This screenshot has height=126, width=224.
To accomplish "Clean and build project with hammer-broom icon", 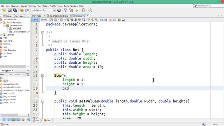I will 71,10.
